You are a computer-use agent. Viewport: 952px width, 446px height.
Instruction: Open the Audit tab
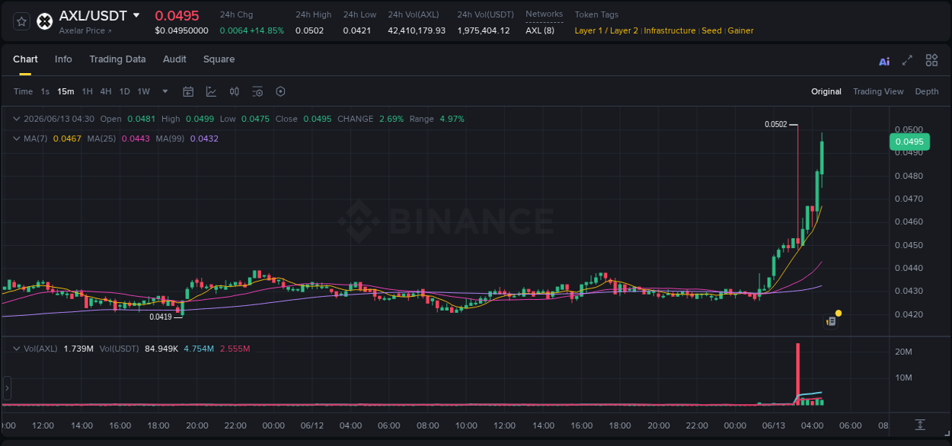(x=174, y=59)
